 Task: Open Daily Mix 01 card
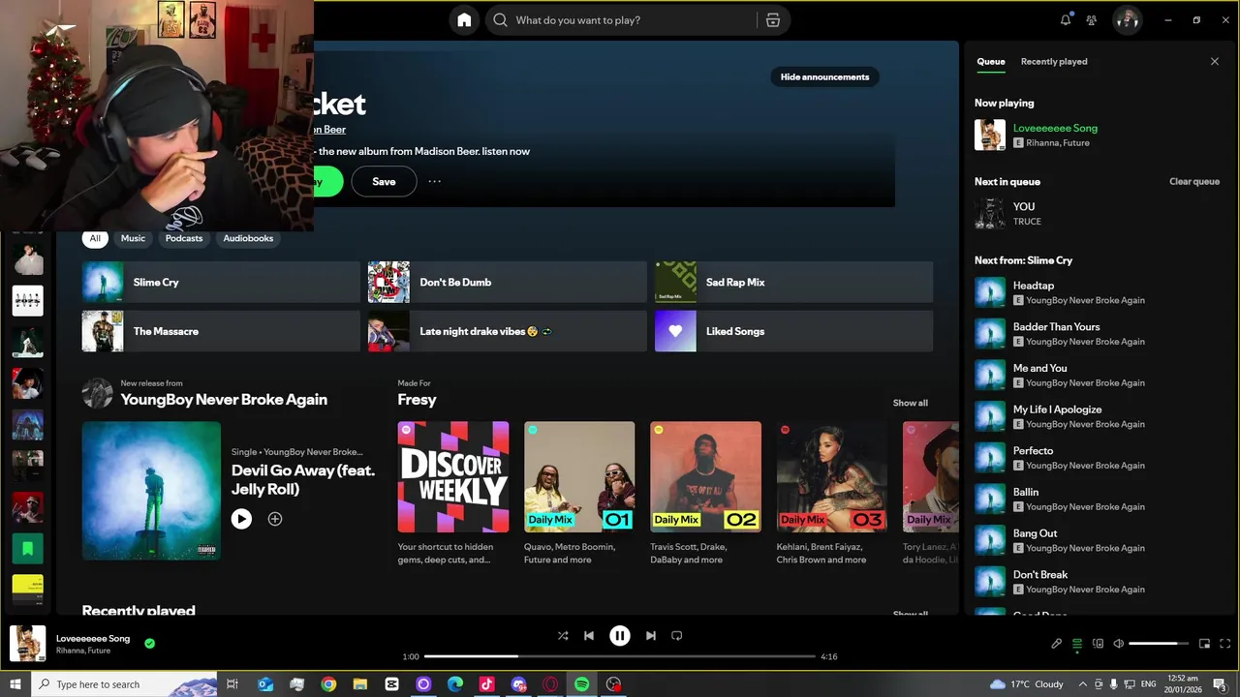click(x=579, y=494)
